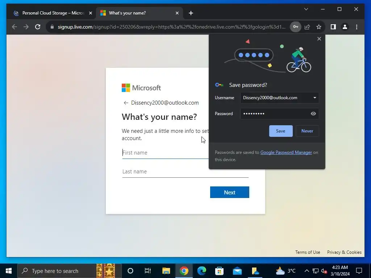The width and height of the screenshot is (371, 278).
Task: Open the Terms of Use link
Action: [x=308, y=252]
